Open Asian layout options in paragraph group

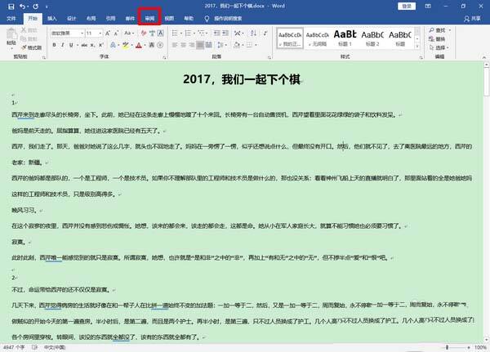[238, 33]
